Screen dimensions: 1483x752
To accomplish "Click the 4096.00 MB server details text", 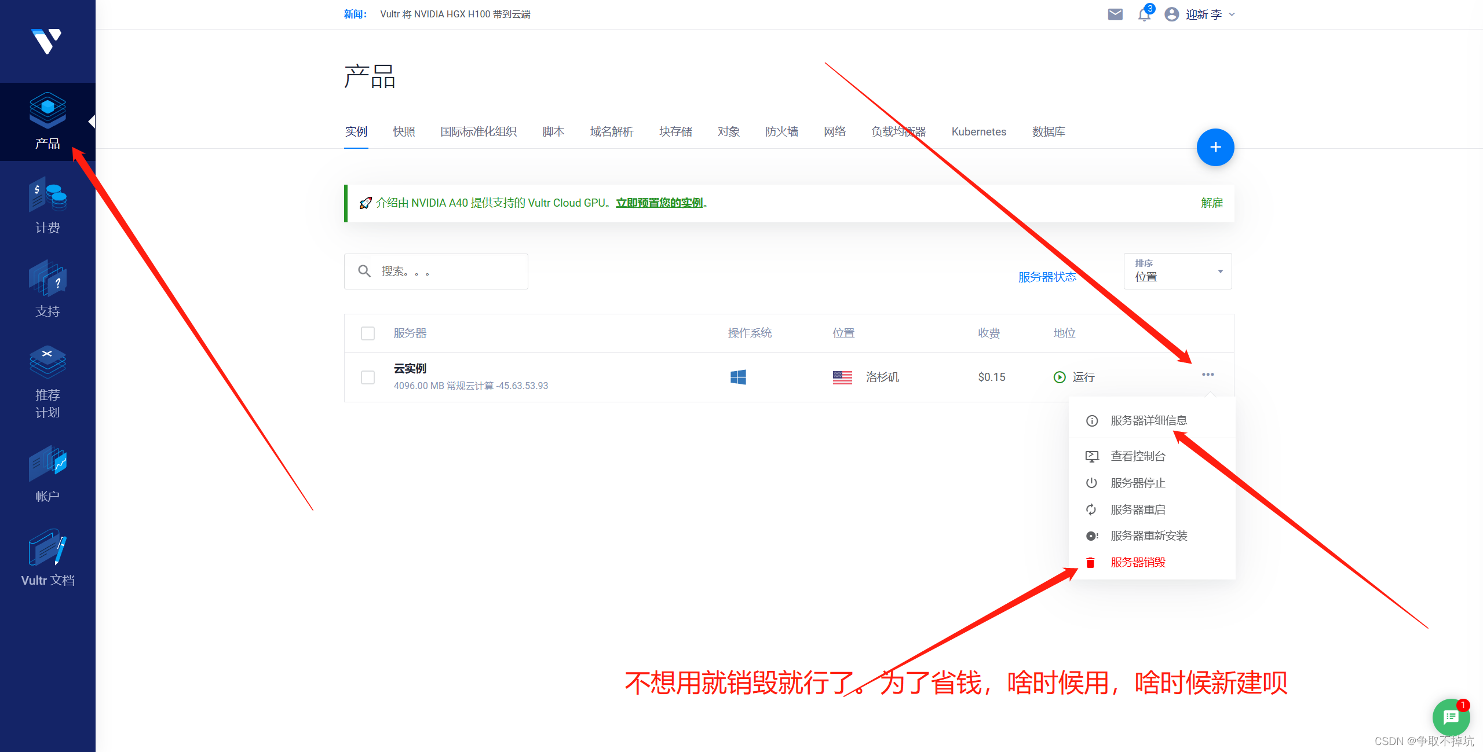I will (x=471, y=386).
